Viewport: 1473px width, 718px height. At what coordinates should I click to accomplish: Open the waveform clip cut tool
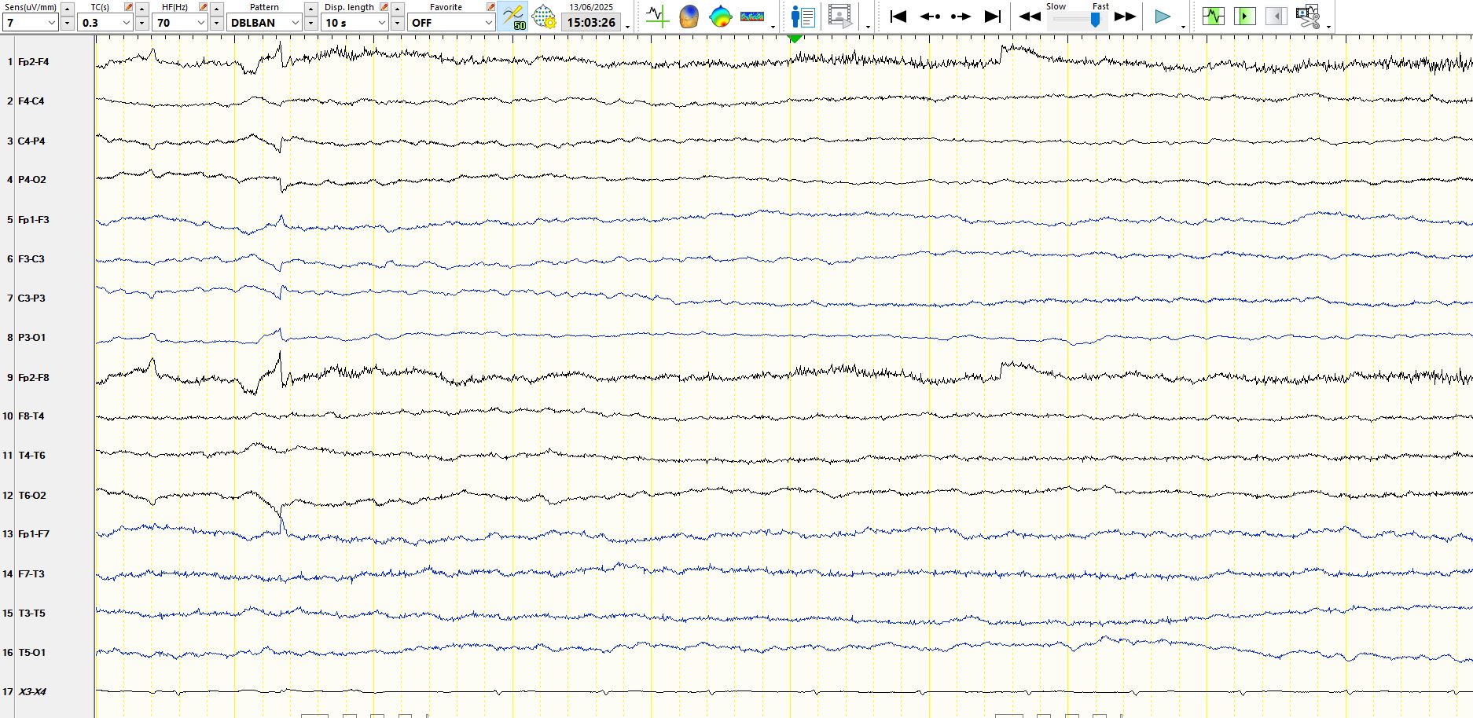[x=1308, y=16]
